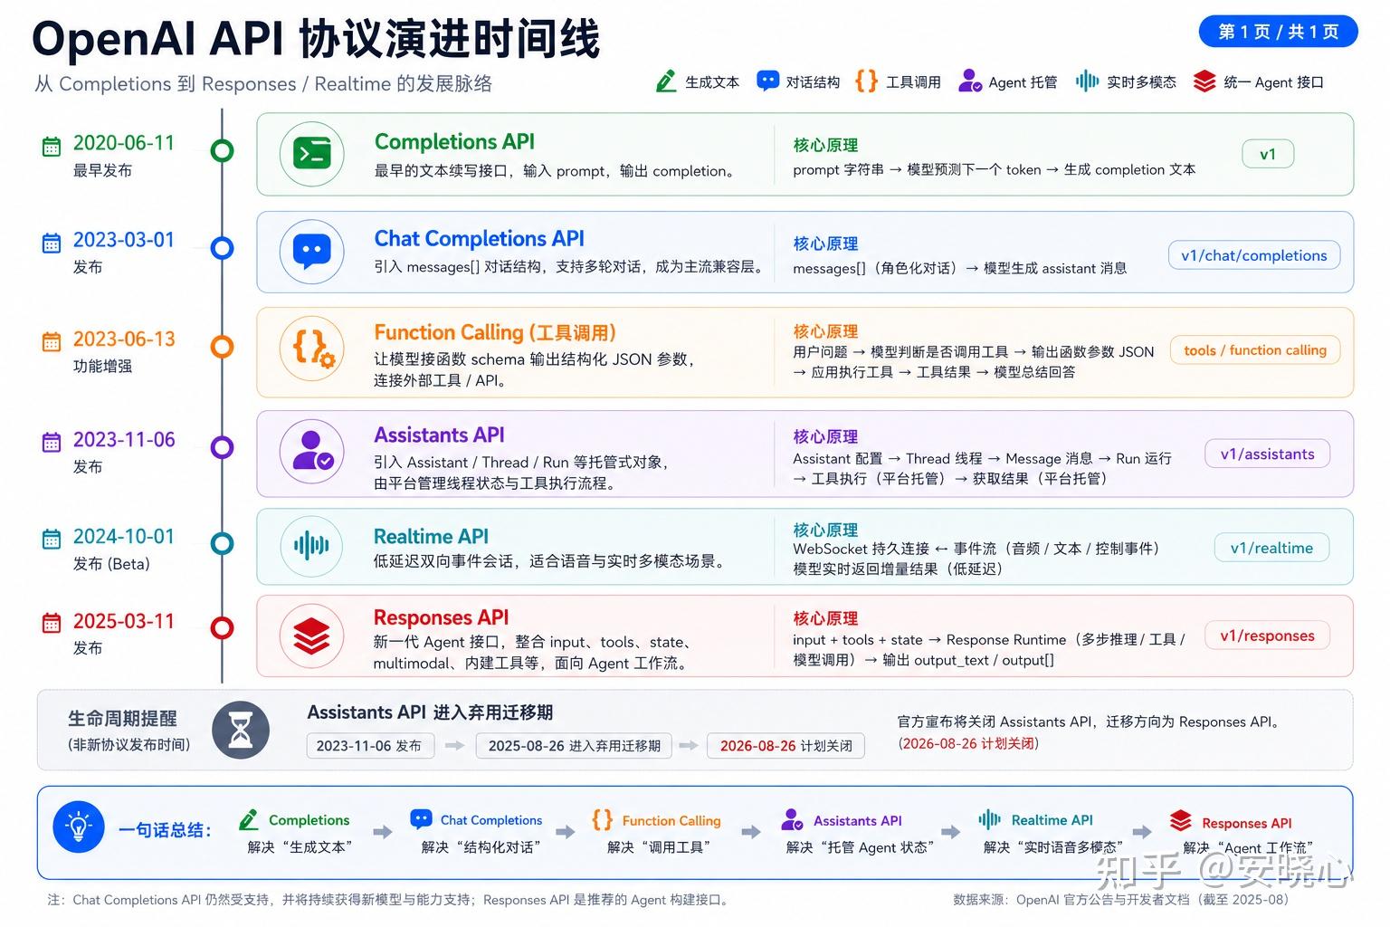Click the lightbulb icon beside 一句话总结
This screenshot has height=927, width=1390.
[79, 827]
